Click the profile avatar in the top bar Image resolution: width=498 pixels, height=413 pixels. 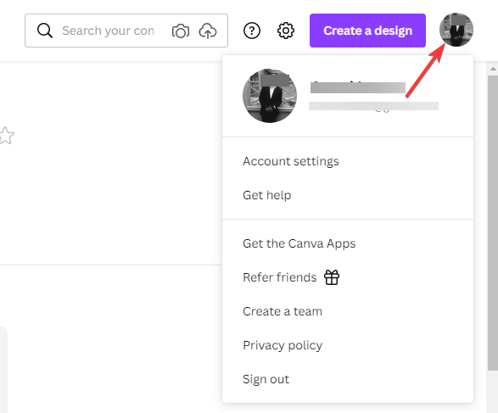tap(456, 30)
